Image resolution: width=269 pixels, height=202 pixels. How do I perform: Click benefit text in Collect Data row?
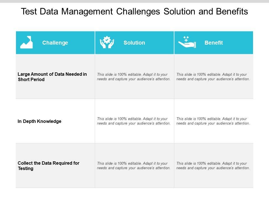point(213,166)
